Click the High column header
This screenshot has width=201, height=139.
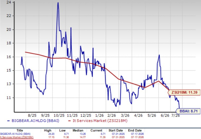47,131
